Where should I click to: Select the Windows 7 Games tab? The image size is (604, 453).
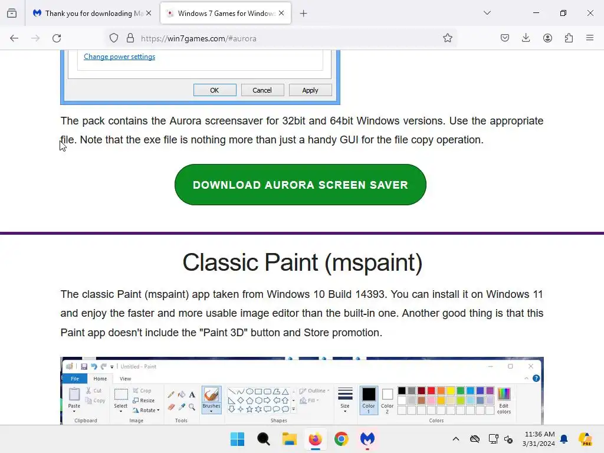(x=225, y=14)
